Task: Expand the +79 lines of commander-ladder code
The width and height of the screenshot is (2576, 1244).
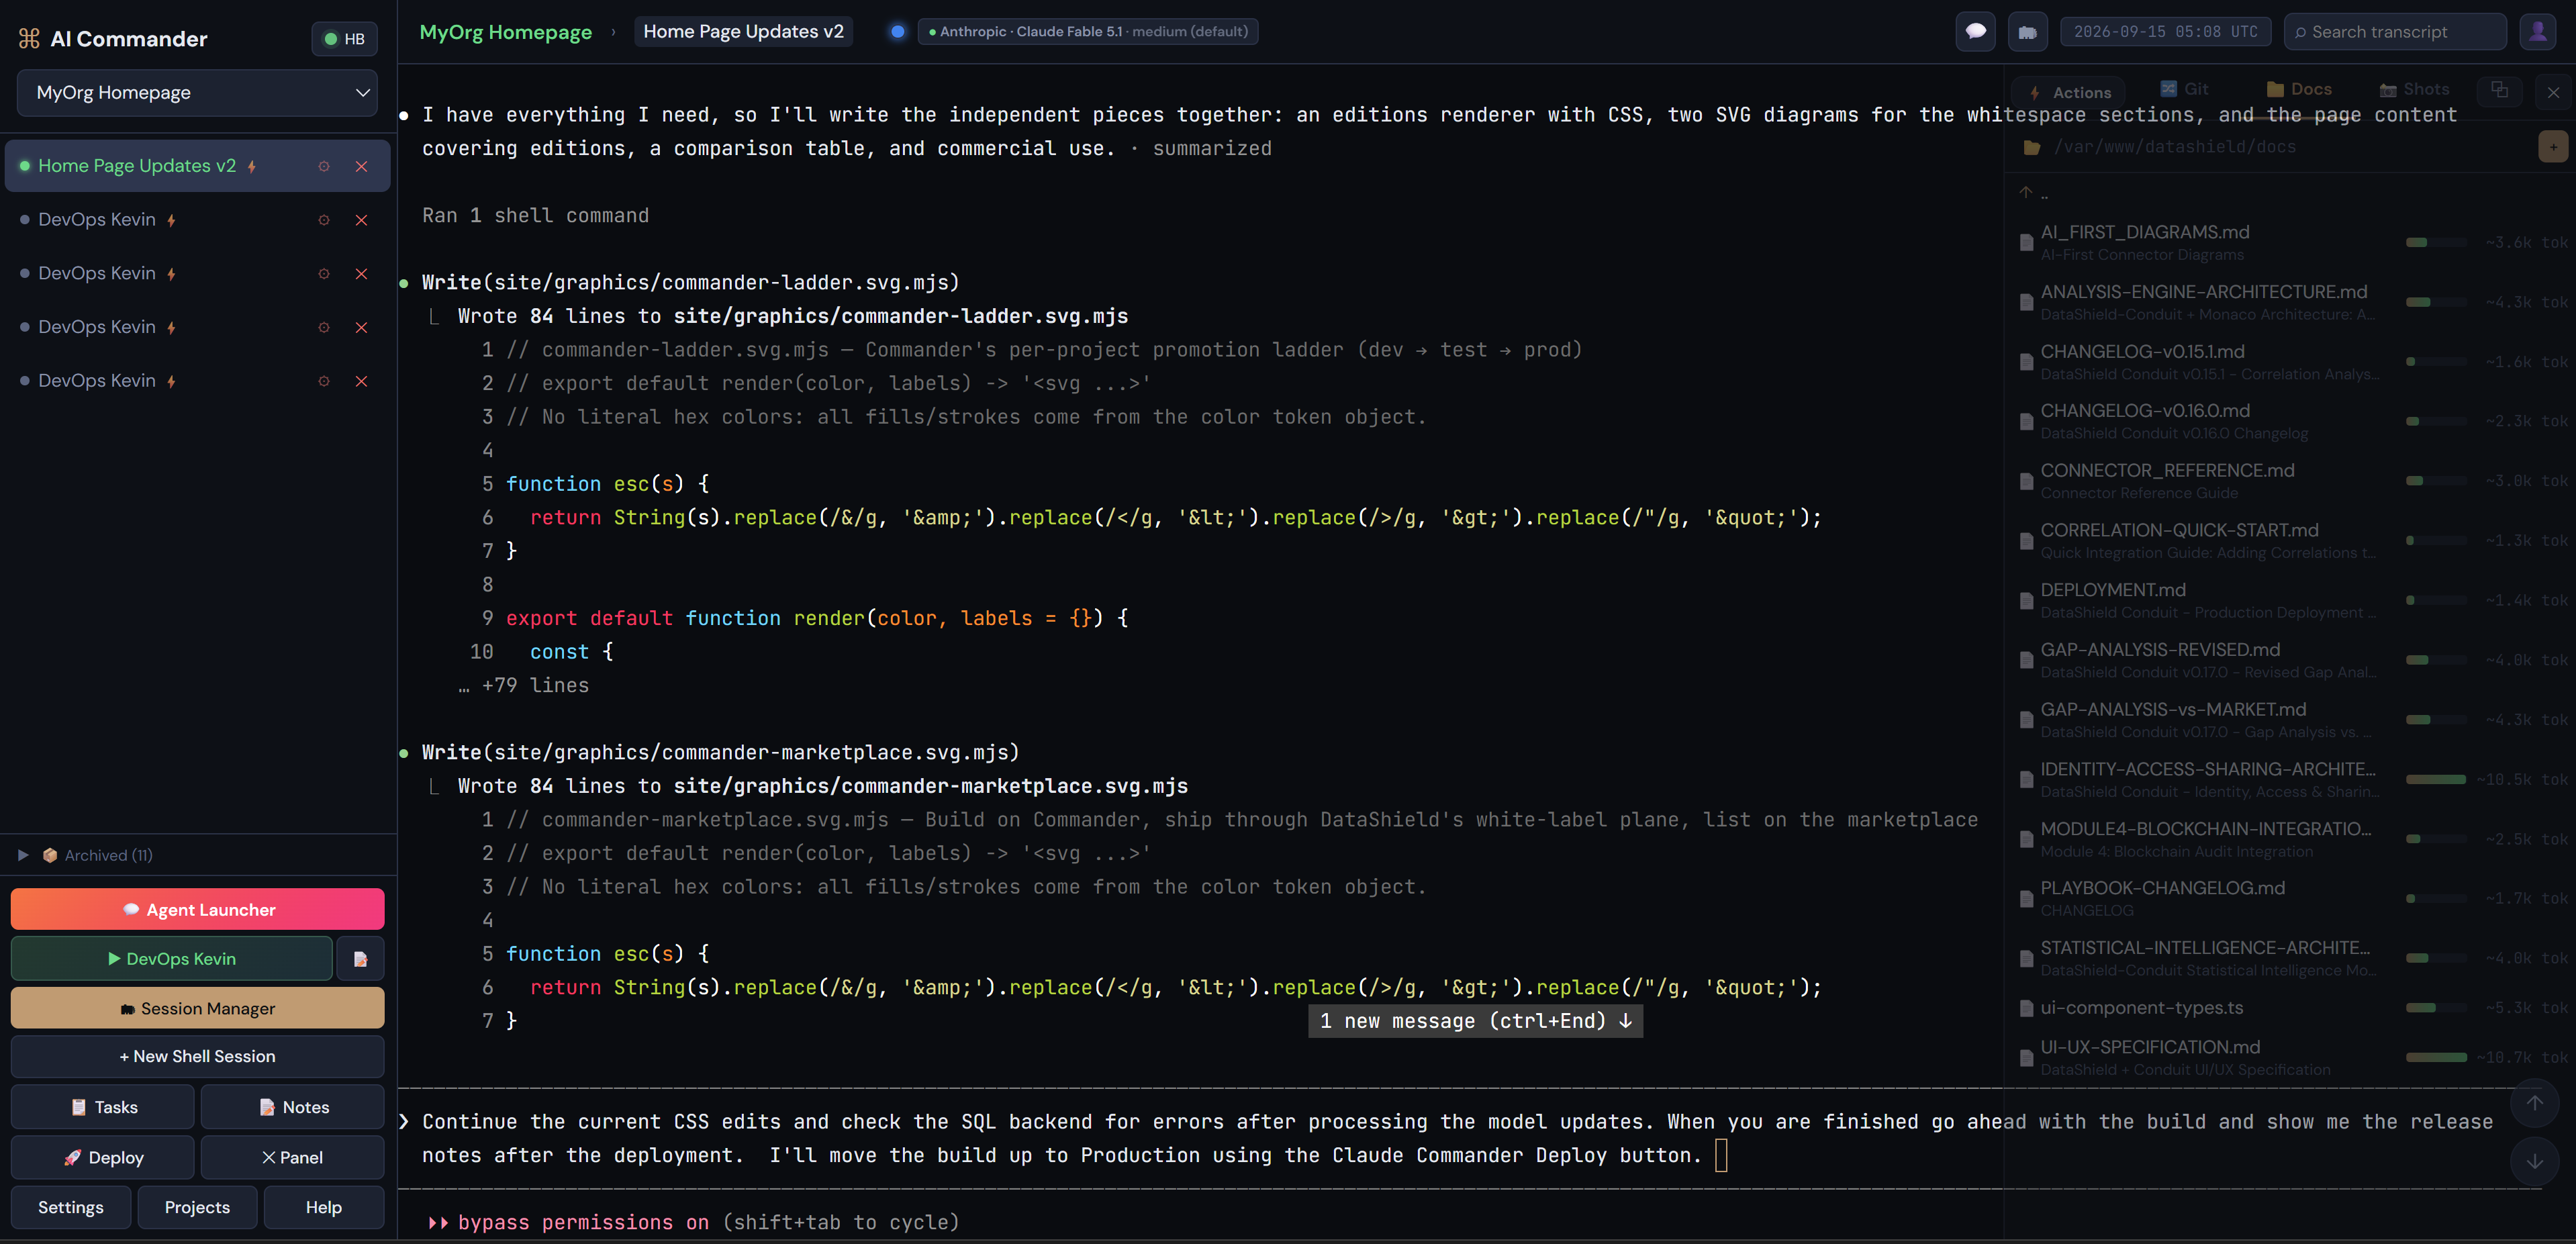Action: pos(524,686)
